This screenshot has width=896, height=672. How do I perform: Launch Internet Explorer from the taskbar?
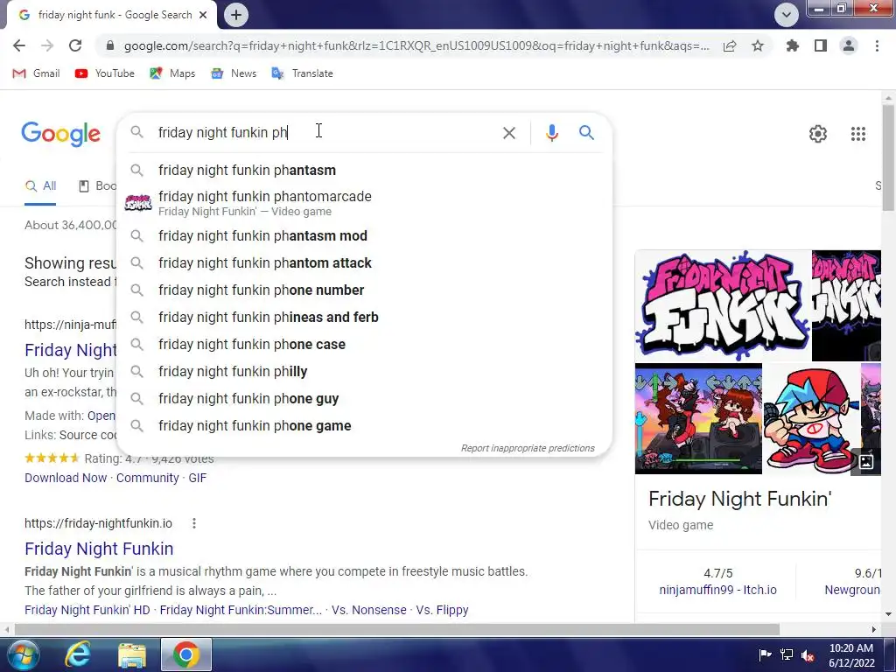(x=77, y=654)
